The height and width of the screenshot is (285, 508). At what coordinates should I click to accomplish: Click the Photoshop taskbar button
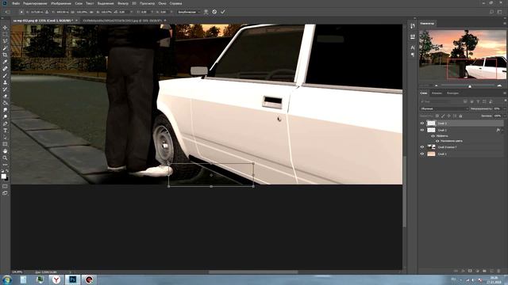(x=72, y=279)
